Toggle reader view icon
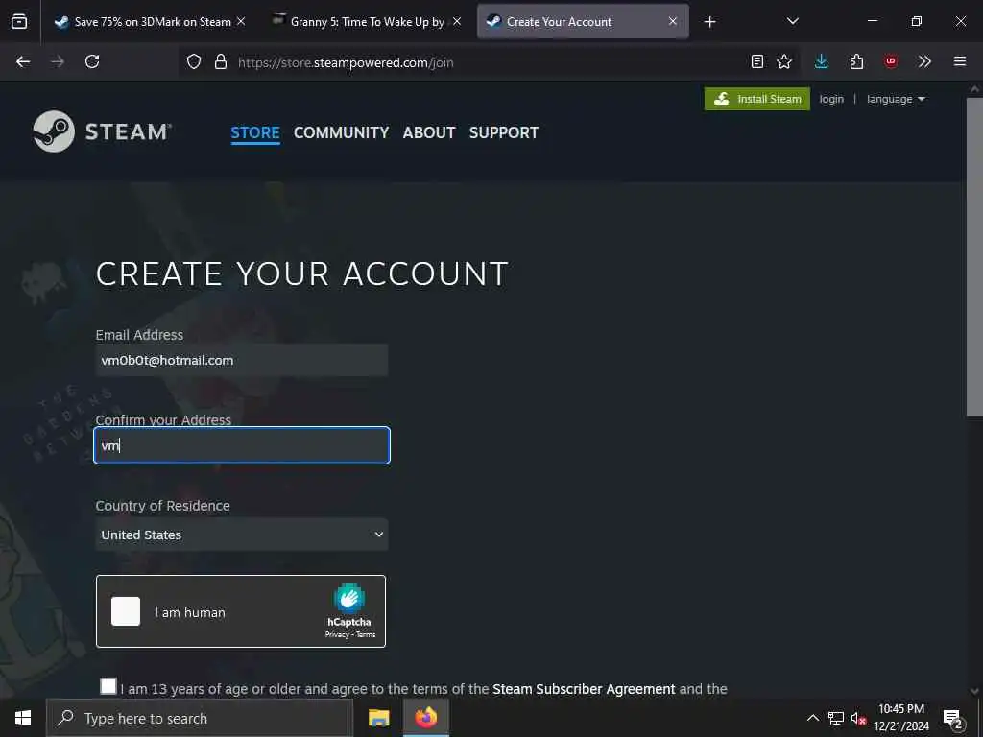 click(757, 61)
